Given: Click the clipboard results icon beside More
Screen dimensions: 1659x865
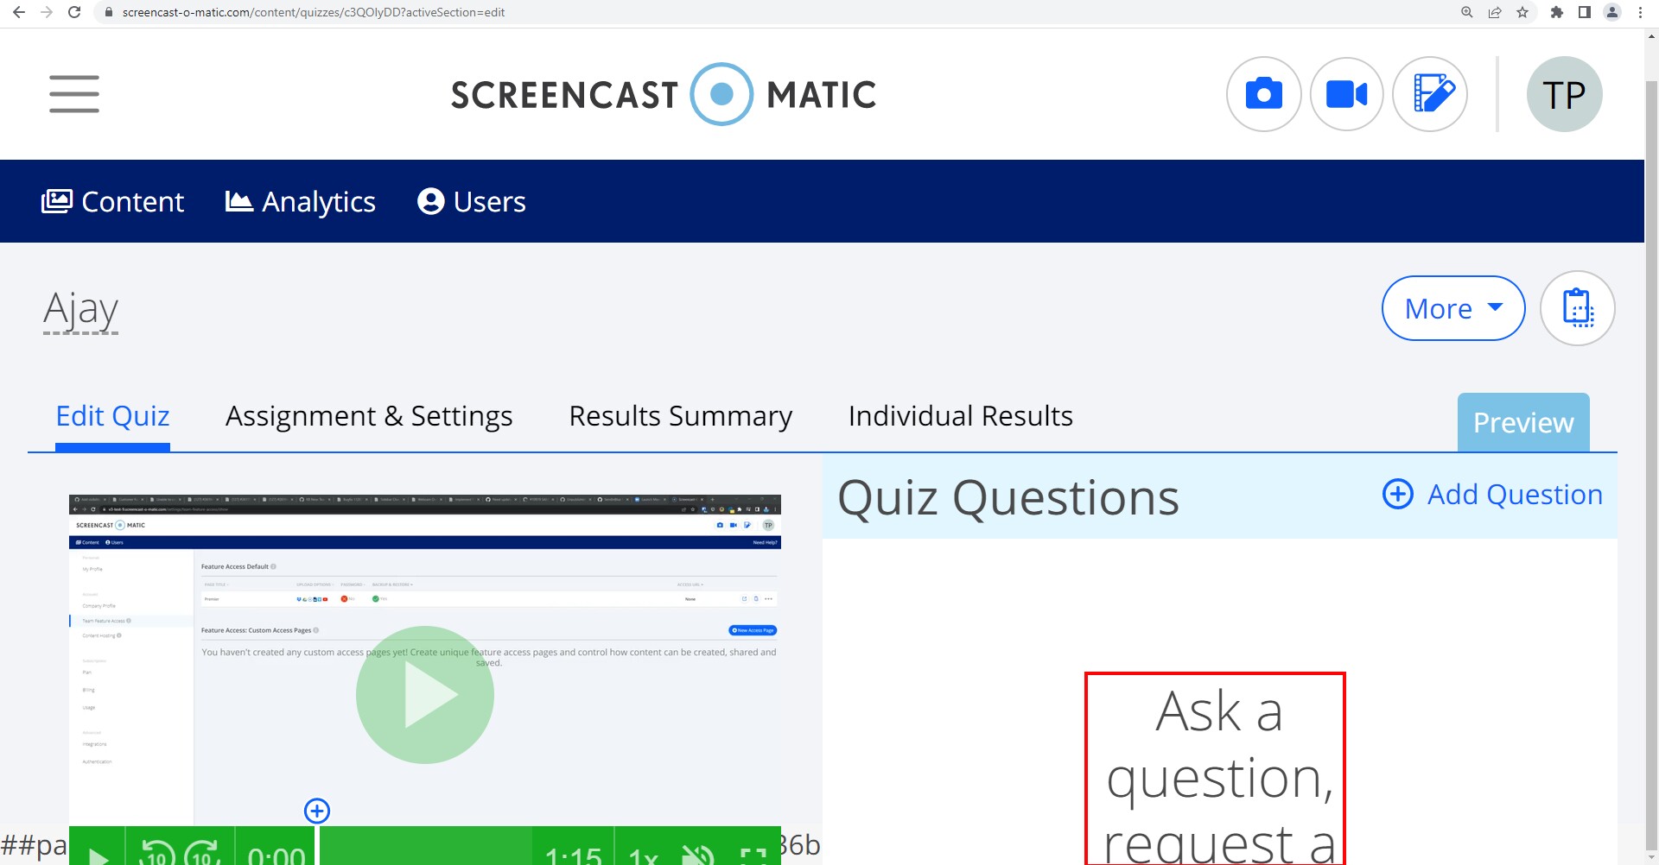Looking at the screenshot, I should click(1577, 307).
